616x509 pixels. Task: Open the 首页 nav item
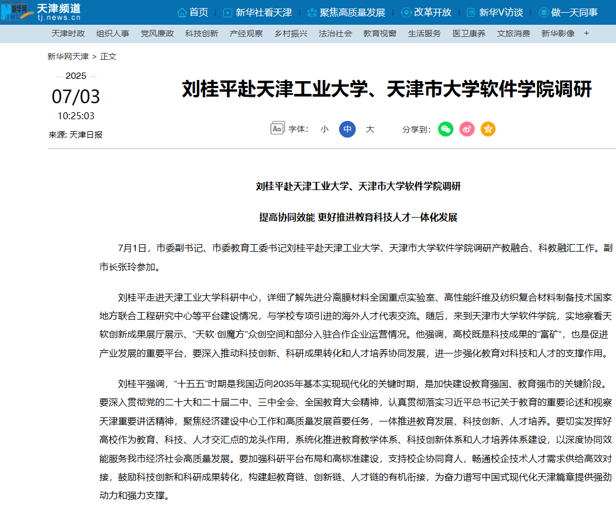point(199,13)
